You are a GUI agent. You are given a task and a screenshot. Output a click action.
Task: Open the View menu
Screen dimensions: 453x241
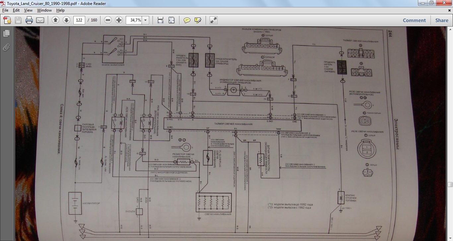[x=28, y=10]
